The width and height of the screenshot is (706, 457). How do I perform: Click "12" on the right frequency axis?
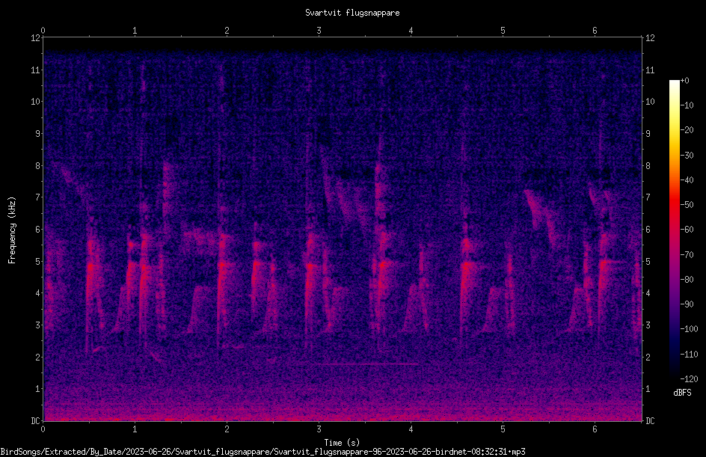pyautogui.click(x=650, y=38)
